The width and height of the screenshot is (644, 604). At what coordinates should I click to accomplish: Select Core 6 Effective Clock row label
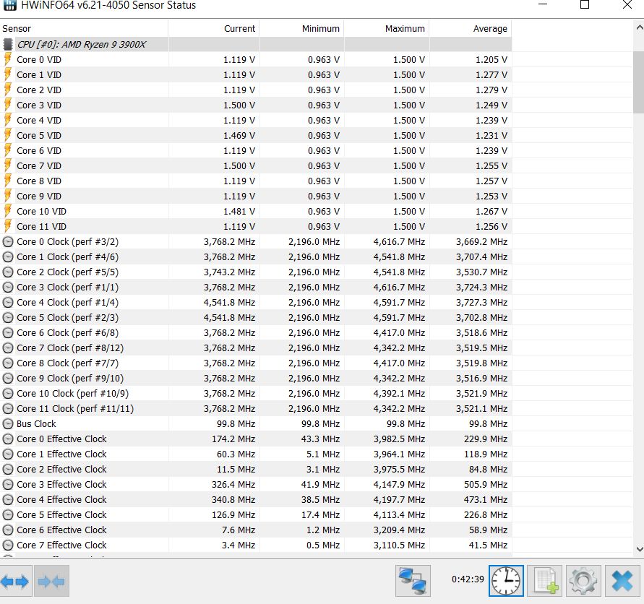point(61,530)
